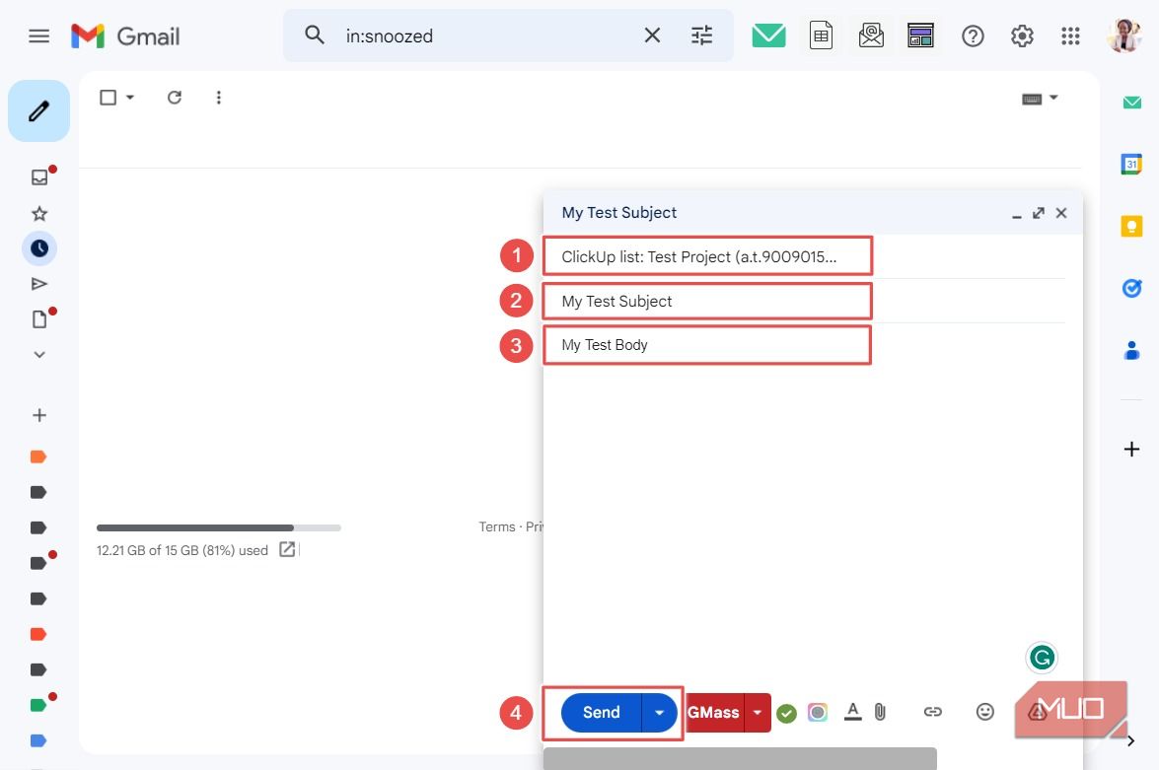
Task: Send the email
Action: point(601,713)
